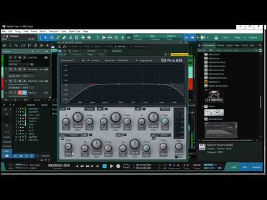Toggle the blue monitor button on Track 2
Viewport: 267px width, 200px height.
(24, 92)
